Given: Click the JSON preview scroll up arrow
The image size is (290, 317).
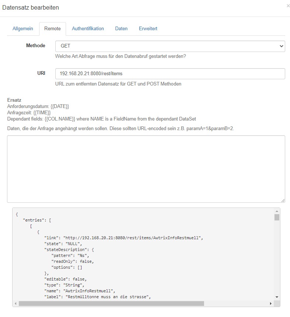Looking at the screenshot, I should [x=277, y=211].
